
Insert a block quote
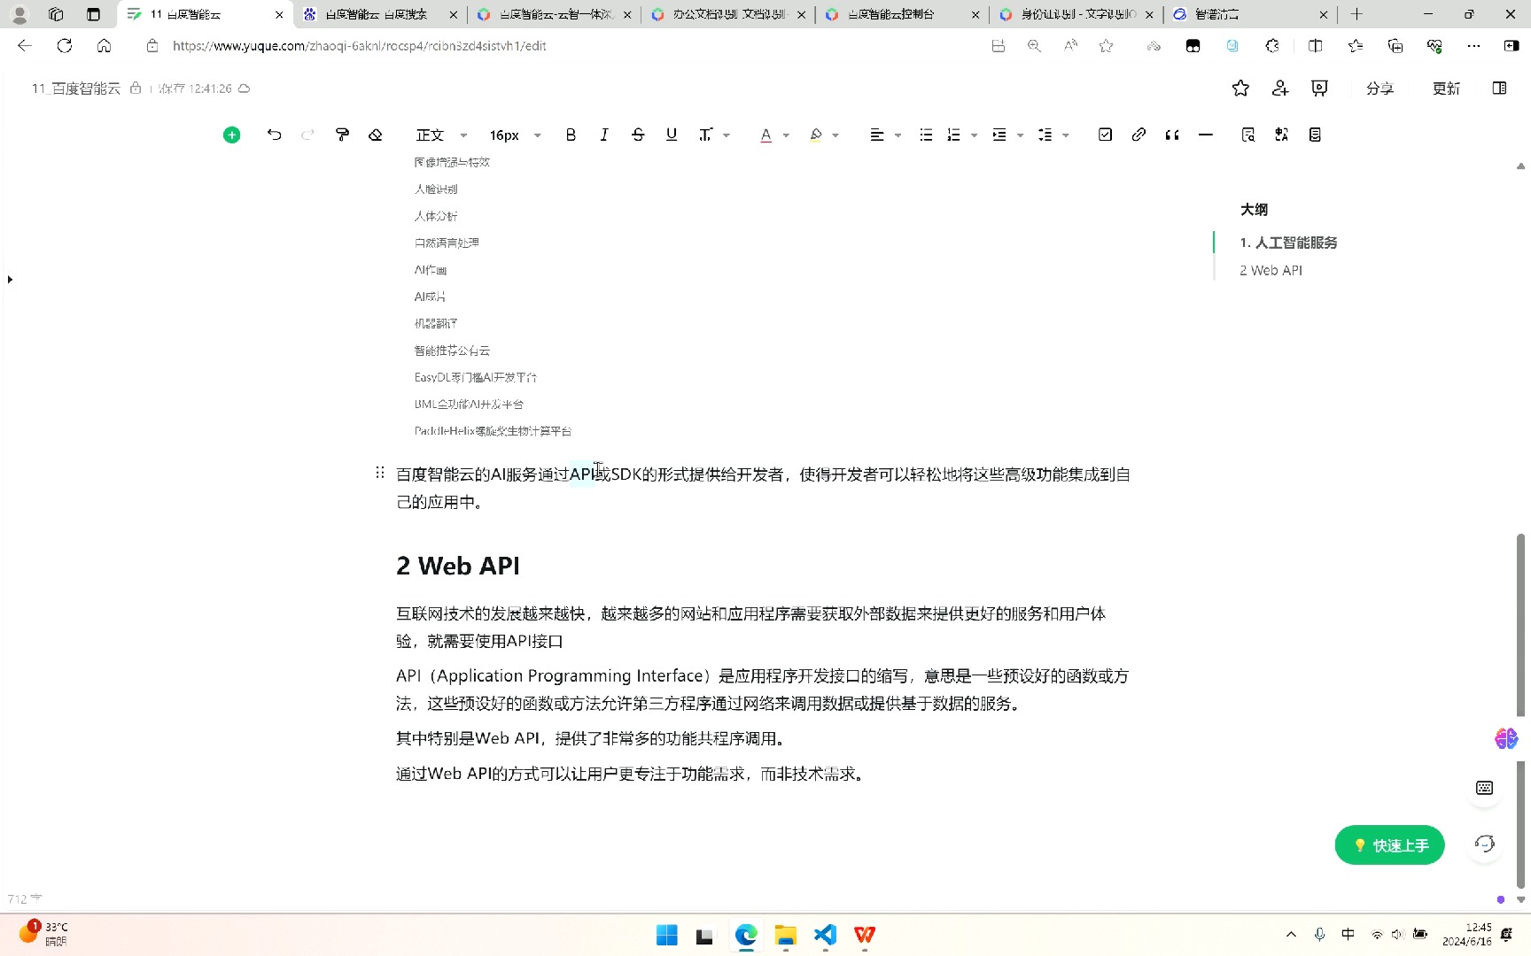point(1172,135)
